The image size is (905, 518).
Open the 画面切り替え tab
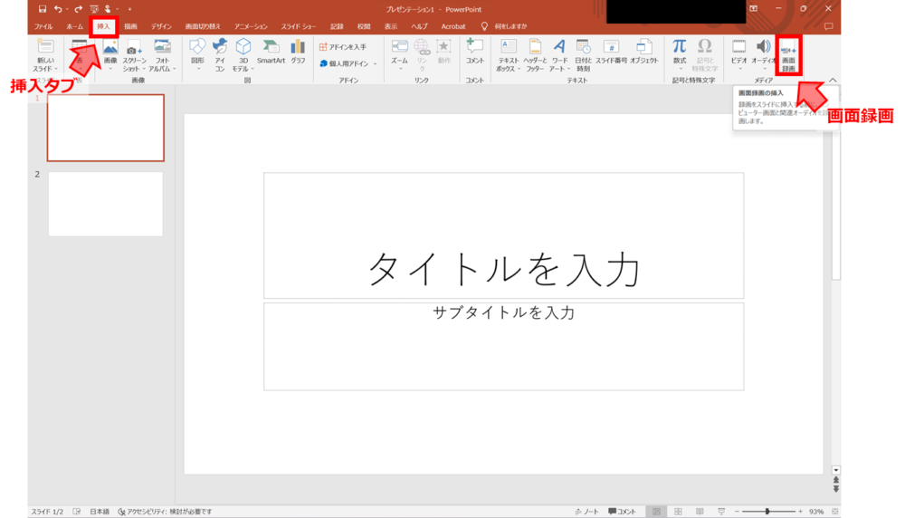203,26
